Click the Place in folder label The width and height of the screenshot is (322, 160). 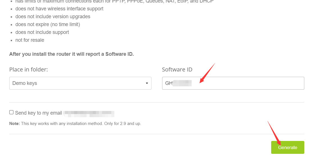click(28, 69)
